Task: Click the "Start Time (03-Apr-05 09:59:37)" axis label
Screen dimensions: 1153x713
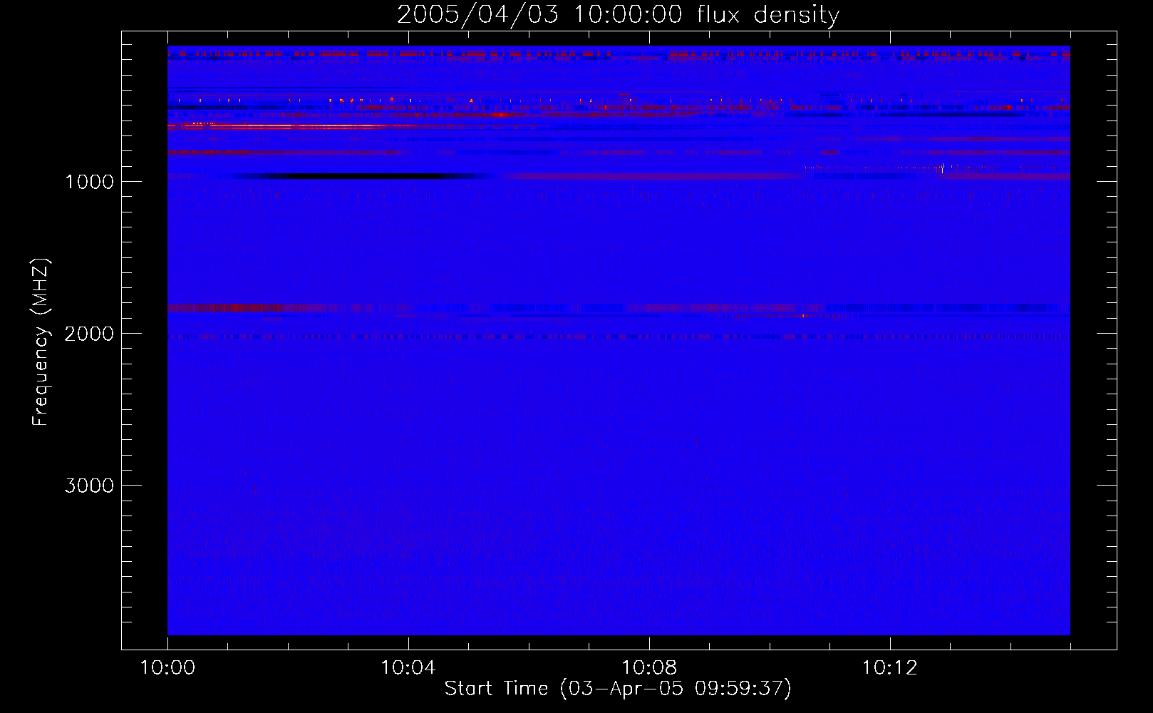Action: [618, 689]
